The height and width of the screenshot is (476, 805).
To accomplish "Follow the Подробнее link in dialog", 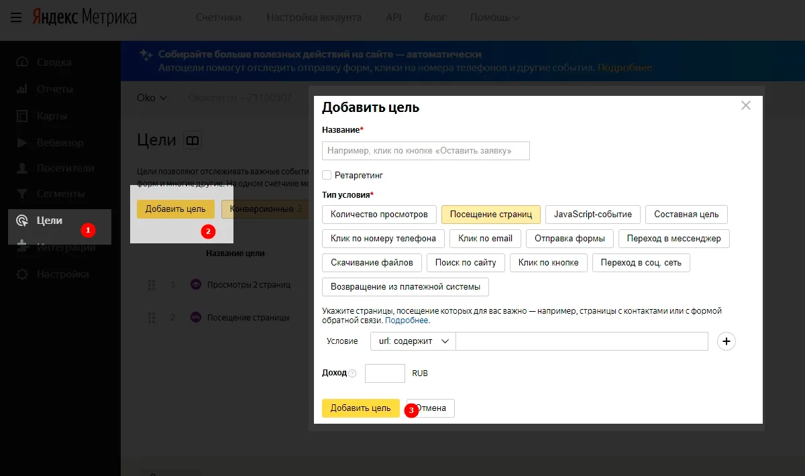I will pos(407,320).
